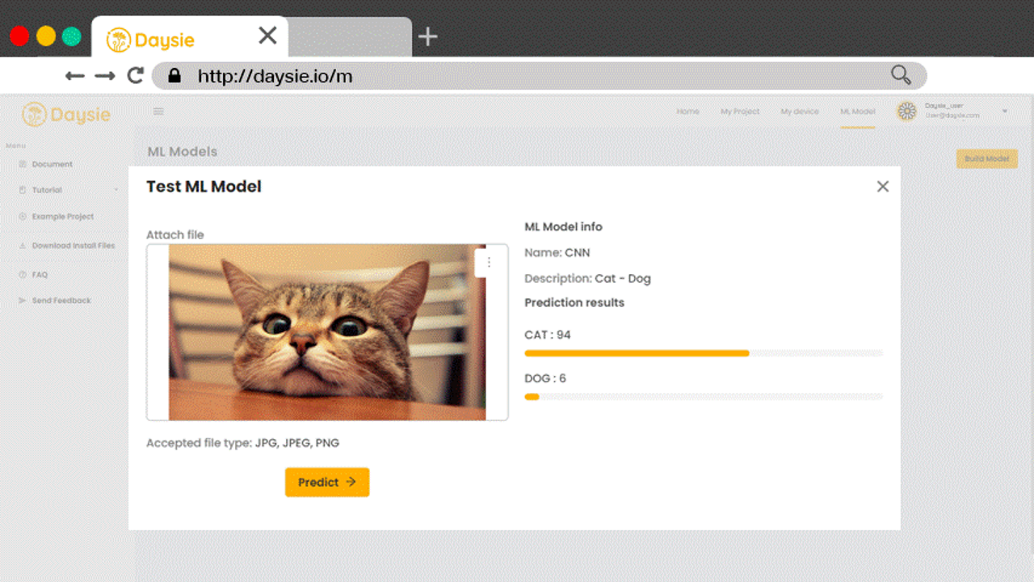
Task: Click the download icon in sidebar
Action: (23, 246)
